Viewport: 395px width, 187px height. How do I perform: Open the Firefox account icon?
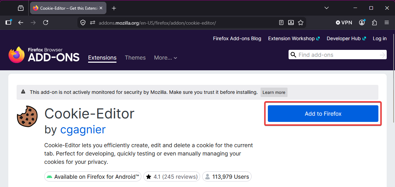362,23
